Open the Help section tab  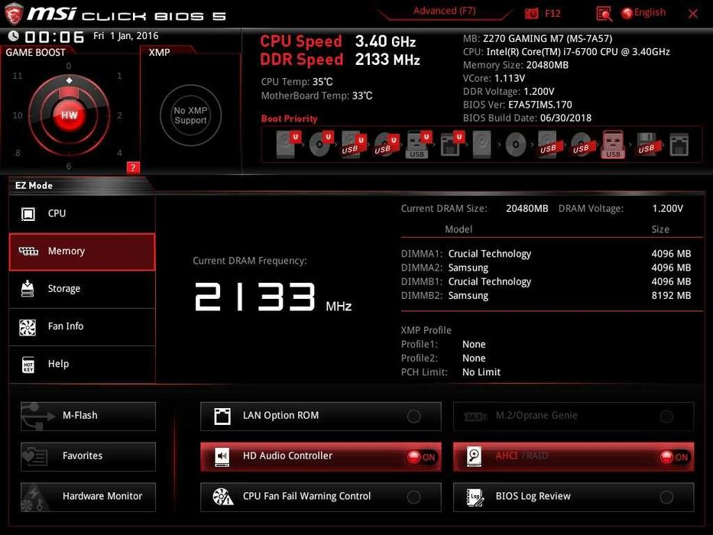82,364
